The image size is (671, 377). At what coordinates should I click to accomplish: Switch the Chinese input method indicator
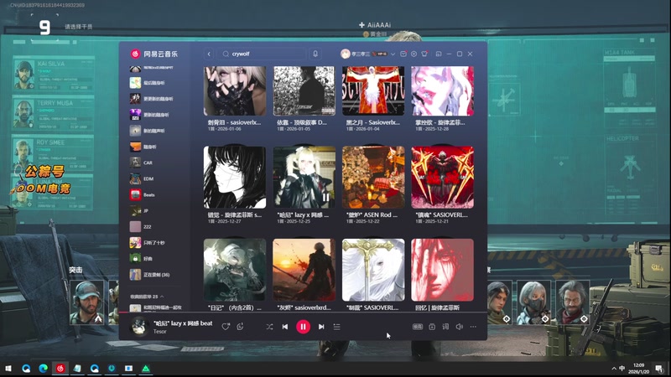click(x=622, y=368)
